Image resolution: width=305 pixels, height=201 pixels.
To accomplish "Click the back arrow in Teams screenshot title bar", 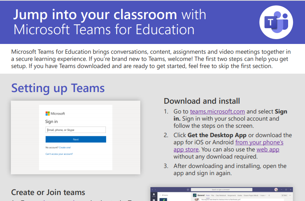I will [x=152, y=189].
